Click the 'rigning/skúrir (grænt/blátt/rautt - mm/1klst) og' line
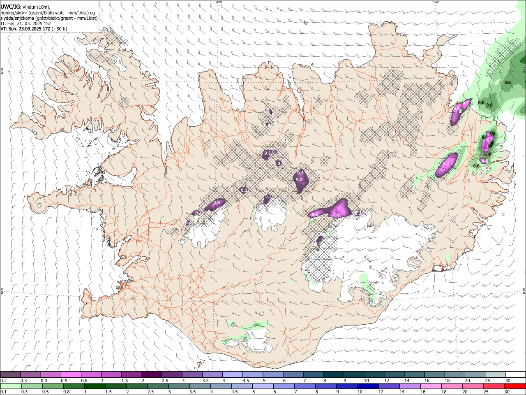Viewport: 526px width, 395px height. [48, 13]
